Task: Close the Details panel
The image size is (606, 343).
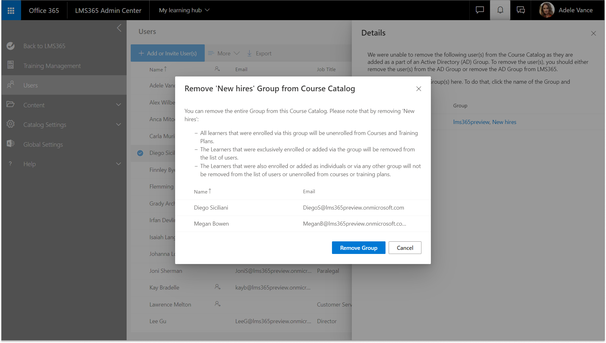Action: pos(593,33)
